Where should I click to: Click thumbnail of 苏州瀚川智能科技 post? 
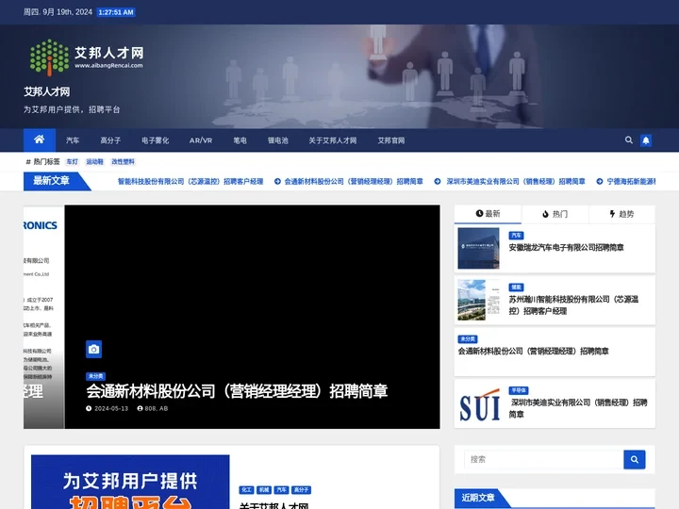478,300
